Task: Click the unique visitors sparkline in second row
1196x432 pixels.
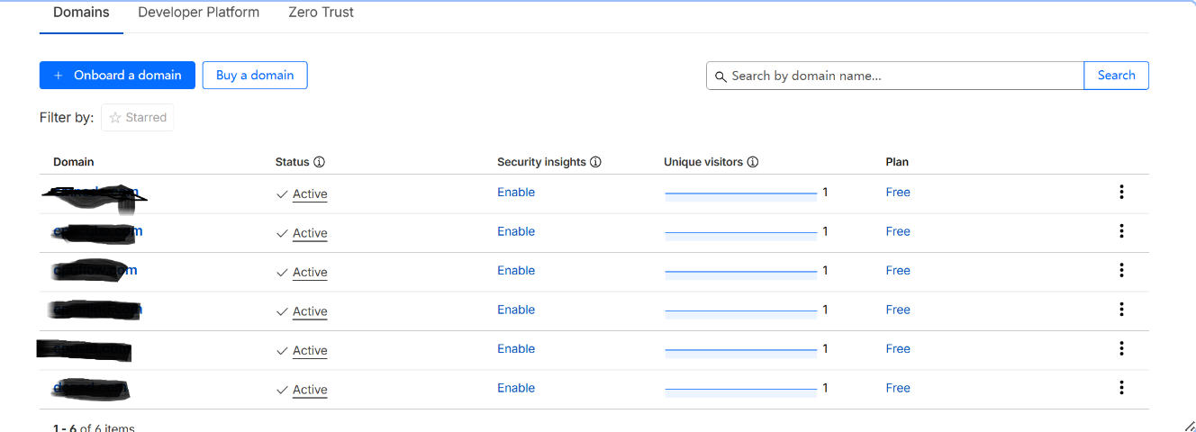Action: pyautogui.click(x=740, y=232)
